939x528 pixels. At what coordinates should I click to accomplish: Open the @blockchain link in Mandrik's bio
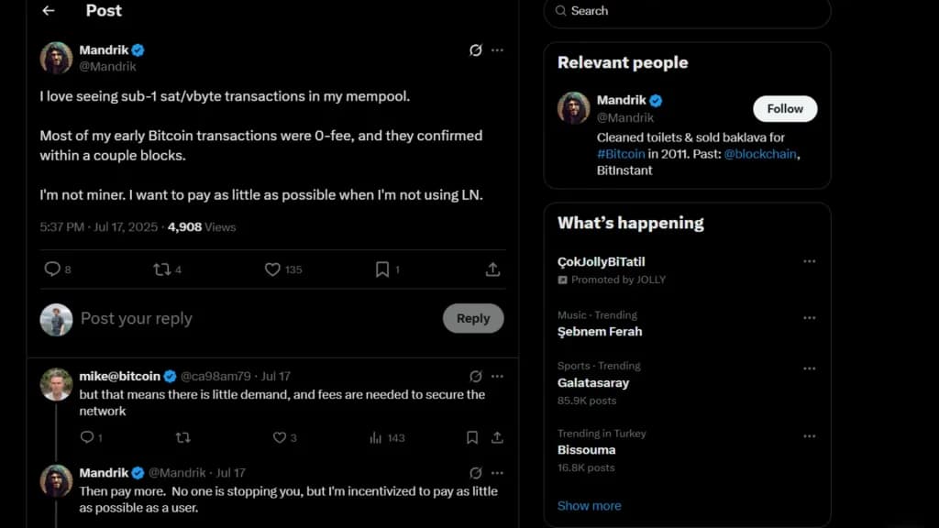pos(760,154)
